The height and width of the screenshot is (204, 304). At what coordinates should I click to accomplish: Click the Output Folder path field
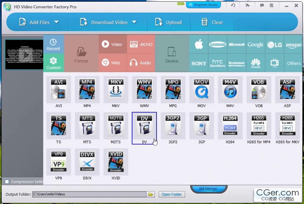click(x=89, y=194)
